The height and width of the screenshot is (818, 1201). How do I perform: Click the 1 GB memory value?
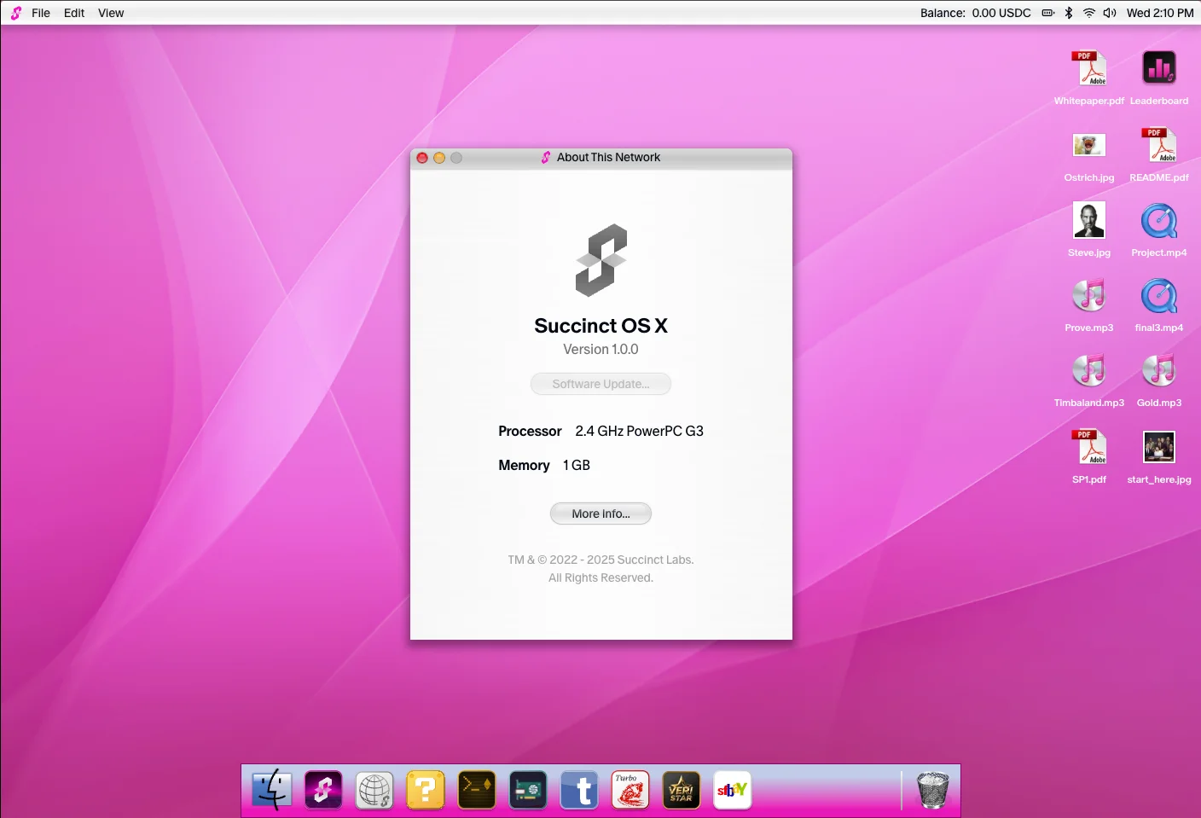pos(577,465)
